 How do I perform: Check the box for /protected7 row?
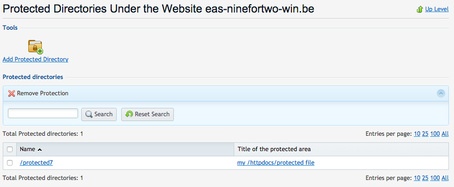click(10, 163)
